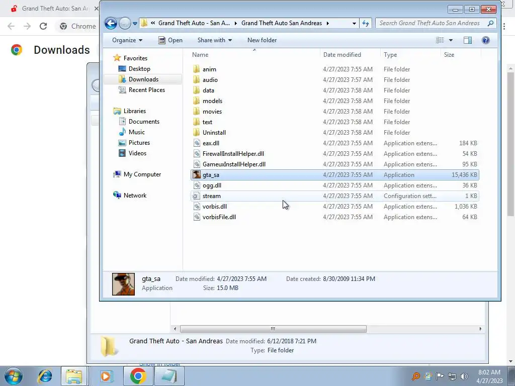Screen dimensions: 515x386
Task: Click the Forward arrow in Explorer
Action: pyautogui.click(x=125, y=23)
